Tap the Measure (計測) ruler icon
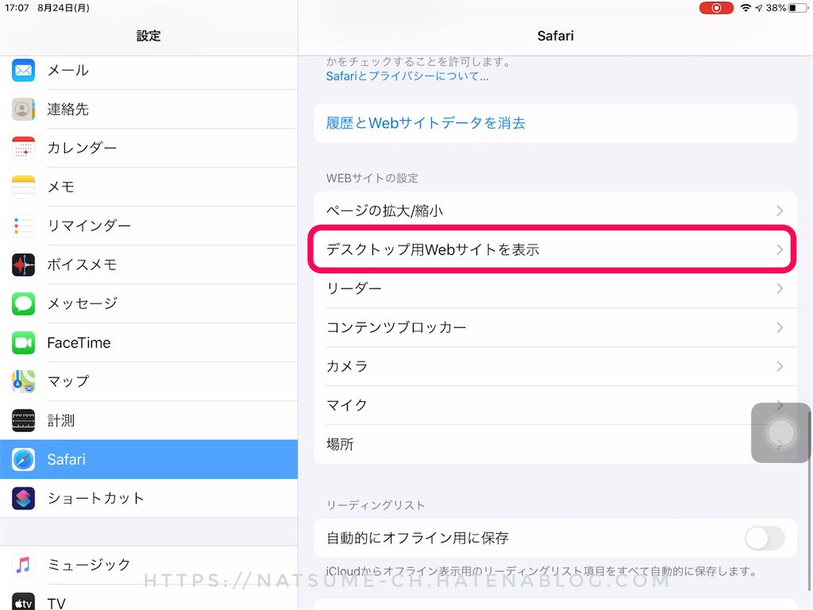Screen dimensions: 813x610 click(23, 420)
